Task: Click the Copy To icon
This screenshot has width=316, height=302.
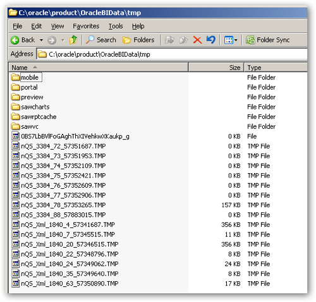Action: click(x=183, y=40)
